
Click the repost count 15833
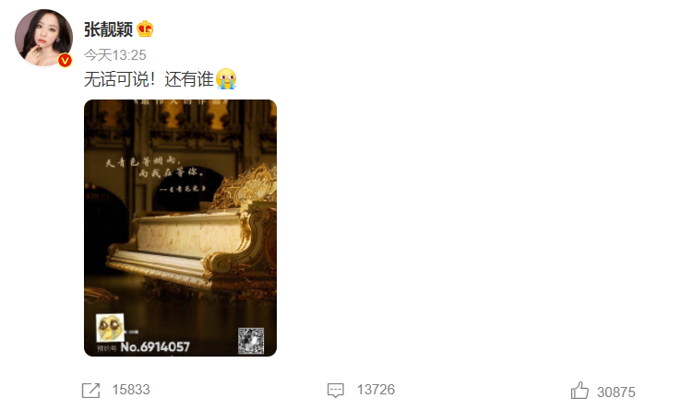point(131,390)
